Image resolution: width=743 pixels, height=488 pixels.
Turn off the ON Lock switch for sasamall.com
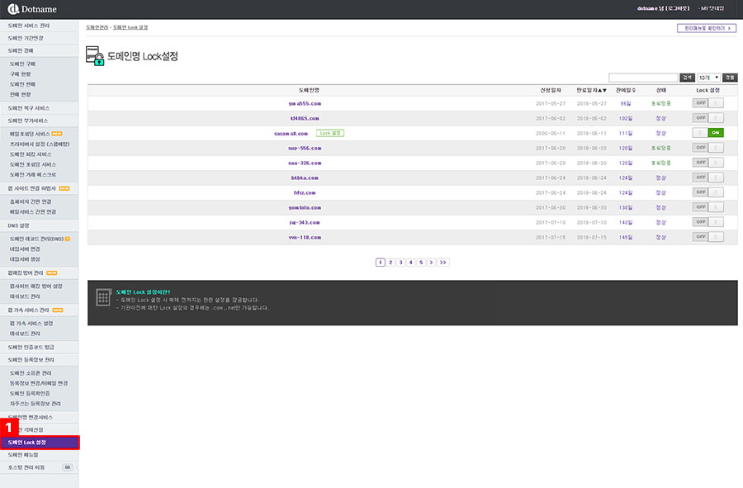(708, 133)
